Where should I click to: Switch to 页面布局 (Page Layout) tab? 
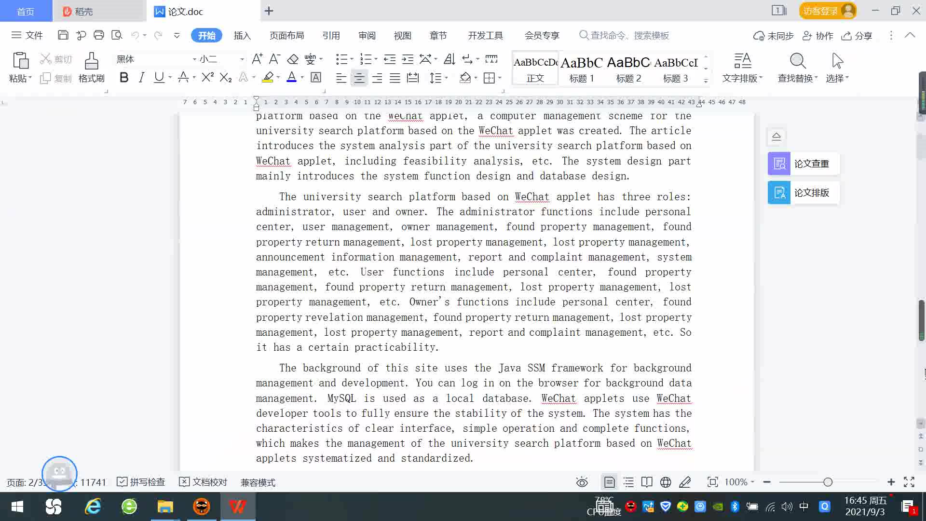(x=286, y=35)
